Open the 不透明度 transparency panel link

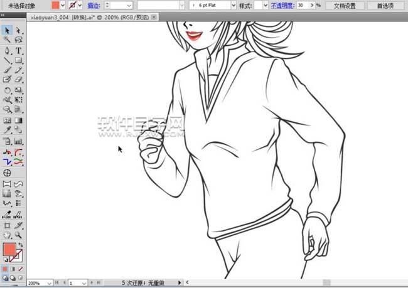pyautogui.click(x=282, y=5)
